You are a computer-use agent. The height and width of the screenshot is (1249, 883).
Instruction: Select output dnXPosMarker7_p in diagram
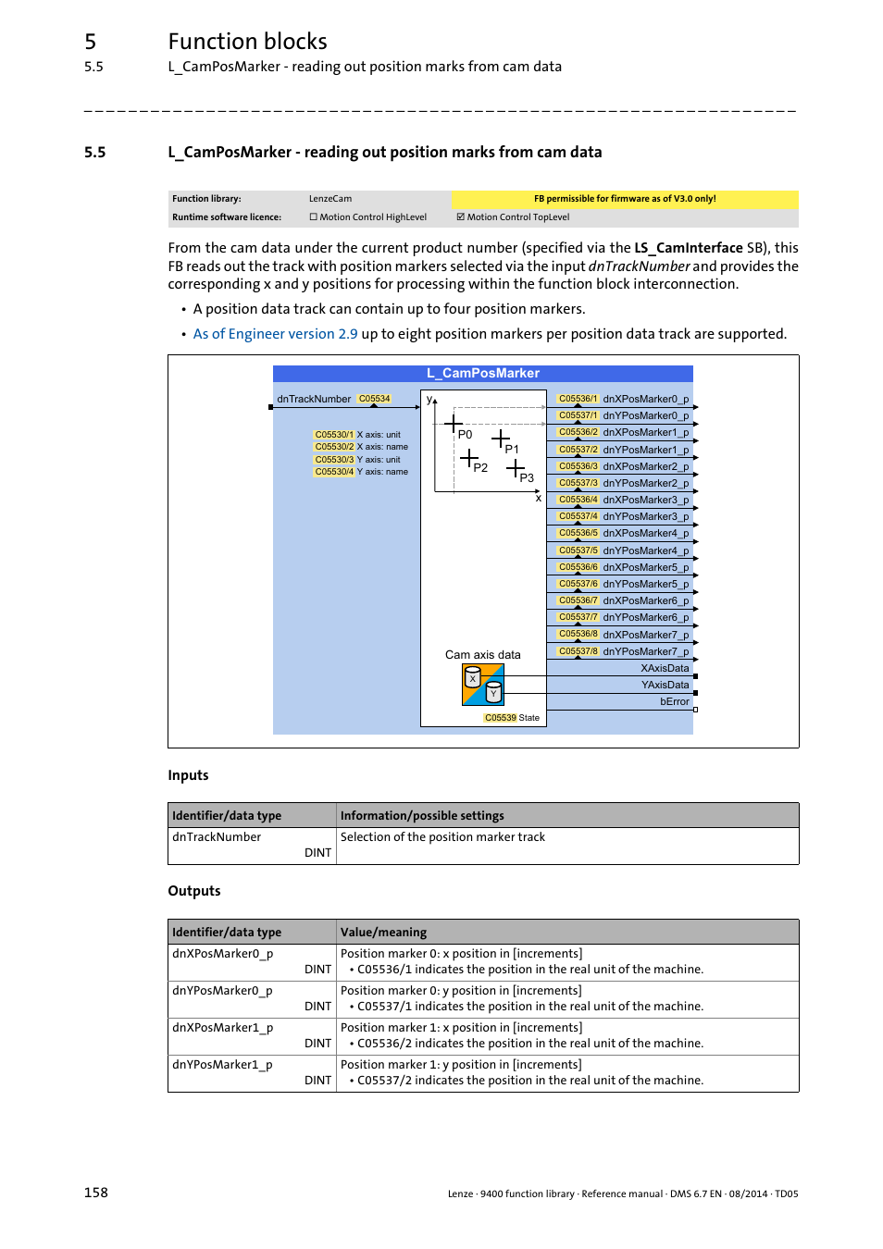point(646,636)
